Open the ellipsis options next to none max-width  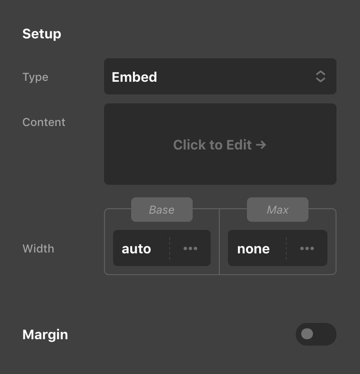[307, 248]
